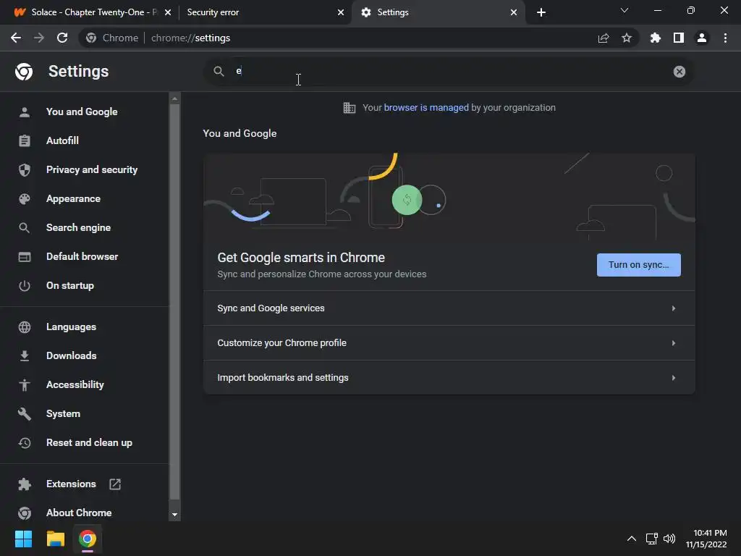Open volume control in system tray
The width and height of the screenshot is (741, 556).
(669, 539)
